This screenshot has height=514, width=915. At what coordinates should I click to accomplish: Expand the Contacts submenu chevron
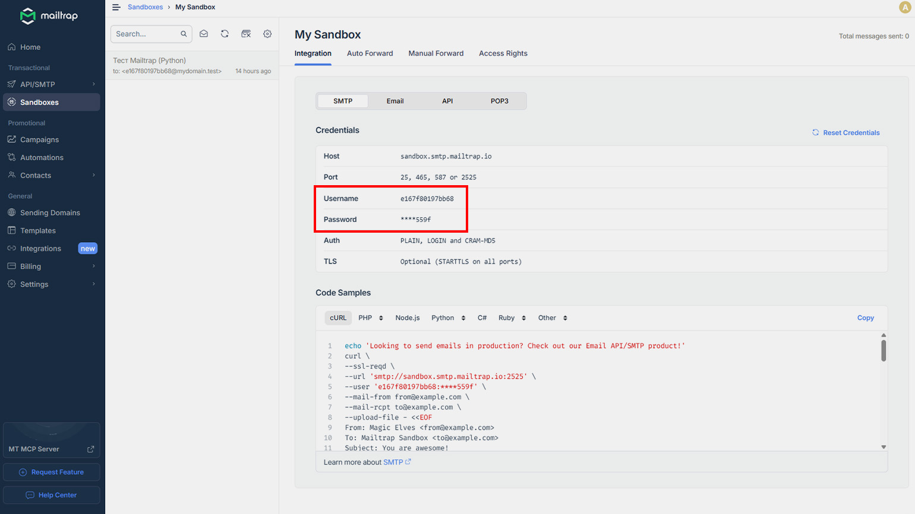pos(94,175)
